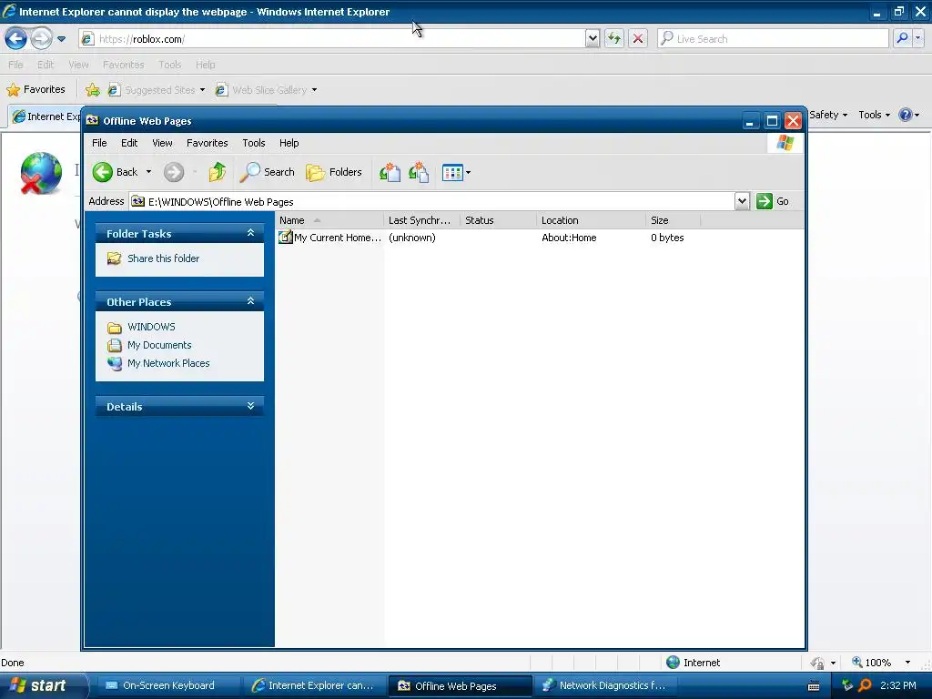Click IE Help question mark icon
The width and height of the screenshot is (932, 699).
tap(906, 115)
